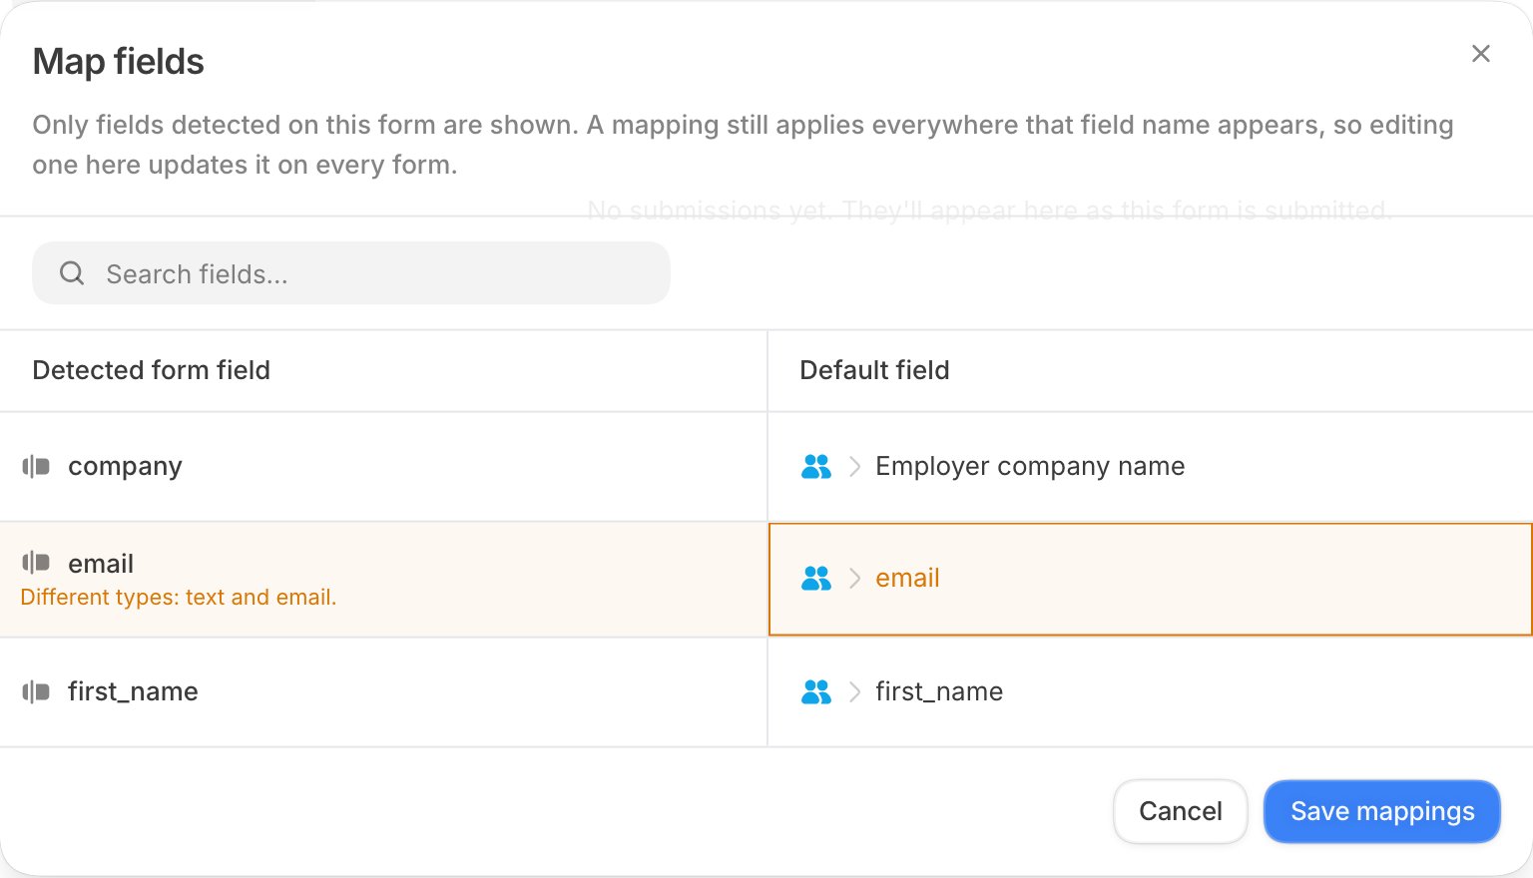Expand chevron before orange email default field
Viewport: 1533px width, 878px height.
(854, 578)
